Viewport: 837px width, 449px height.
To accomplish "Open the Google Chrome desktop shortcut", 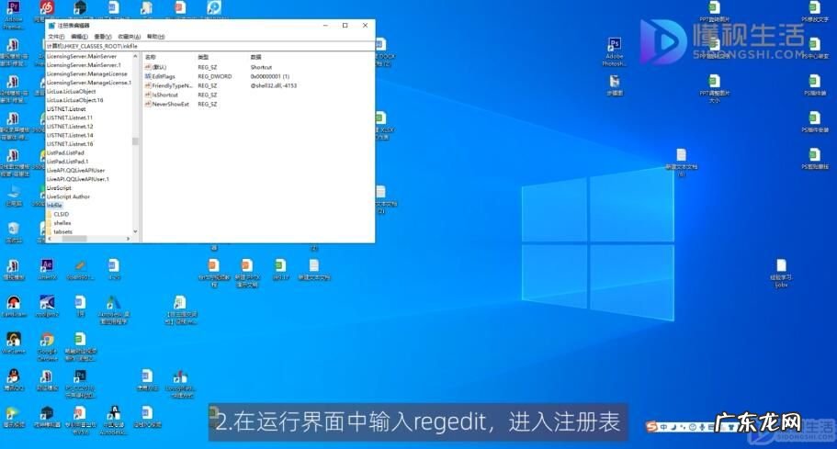I will (x=47, y=346).
